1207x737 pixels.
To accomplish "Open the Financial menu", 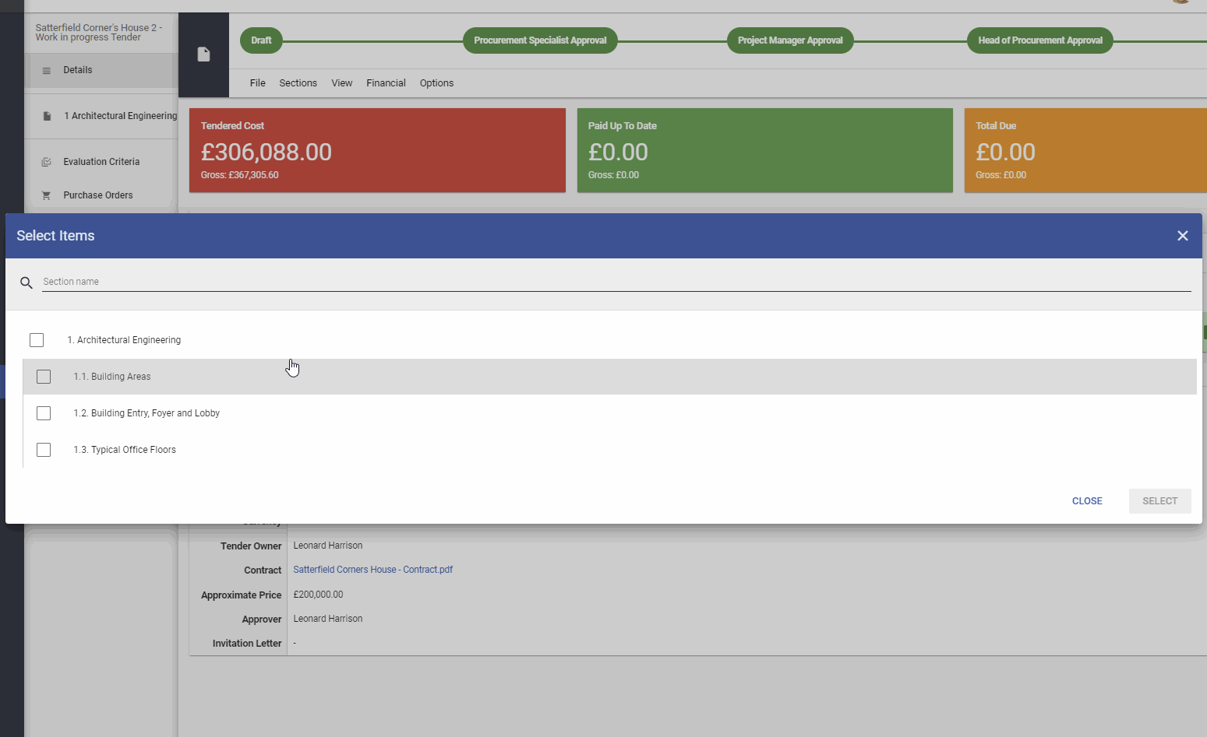I will [386, 83].
